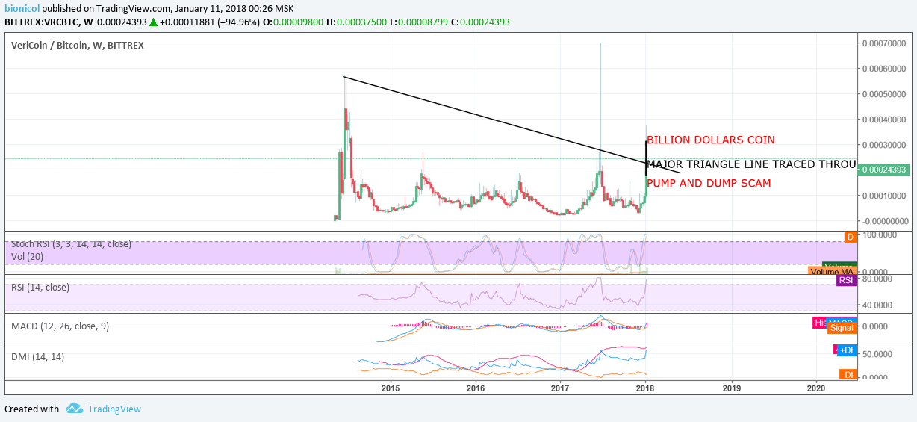Click the 2020 time axis label
917x422 pixels.
(817, 388)
